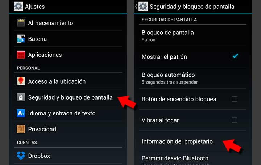The height and width of the screenshot is (165, 261).
Task: Tap the blue Idioma language icon
Action: tap(21, 113)
